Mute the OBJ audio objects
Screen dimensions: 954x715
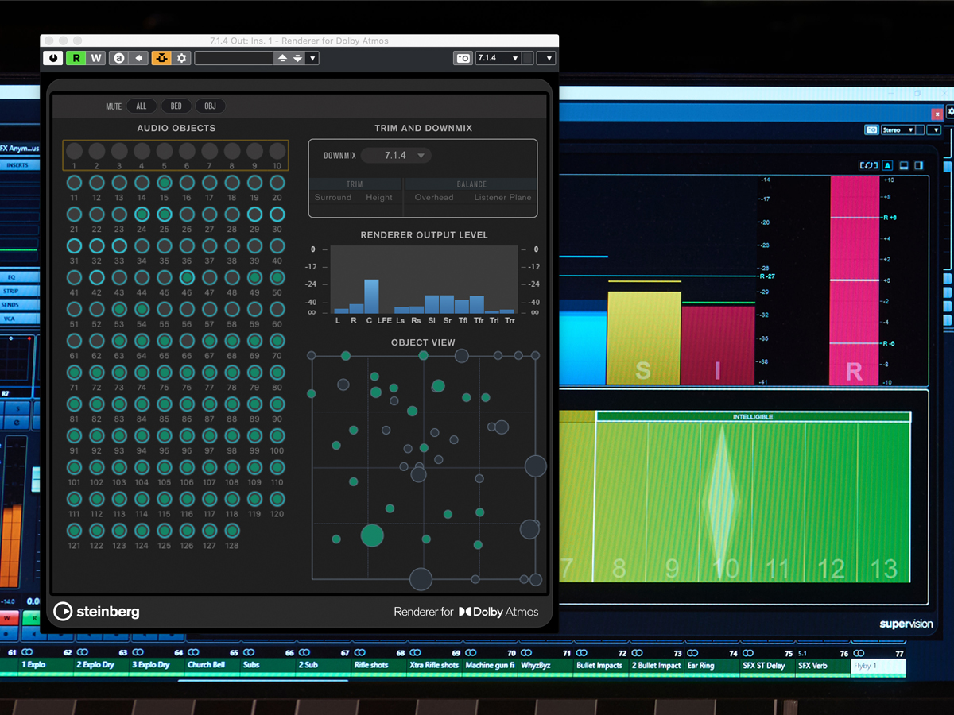211,106
